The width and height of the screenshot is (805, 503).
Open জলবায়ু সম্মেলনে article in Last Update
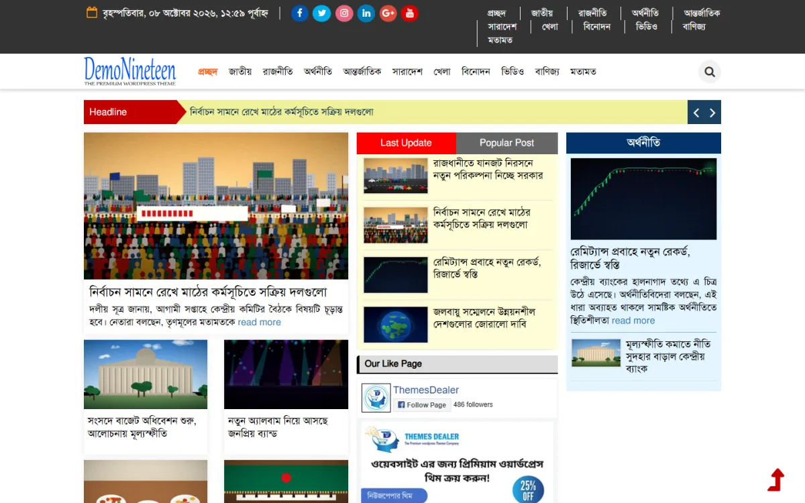pyautogui.click(x=484, y=318)
